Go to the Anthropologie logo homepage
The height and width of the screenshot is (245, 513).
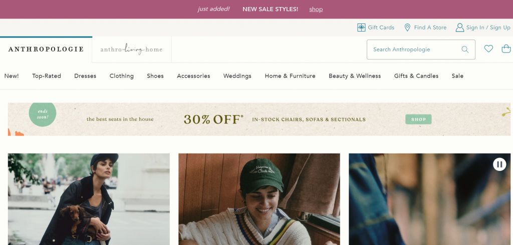pos(46,49)
